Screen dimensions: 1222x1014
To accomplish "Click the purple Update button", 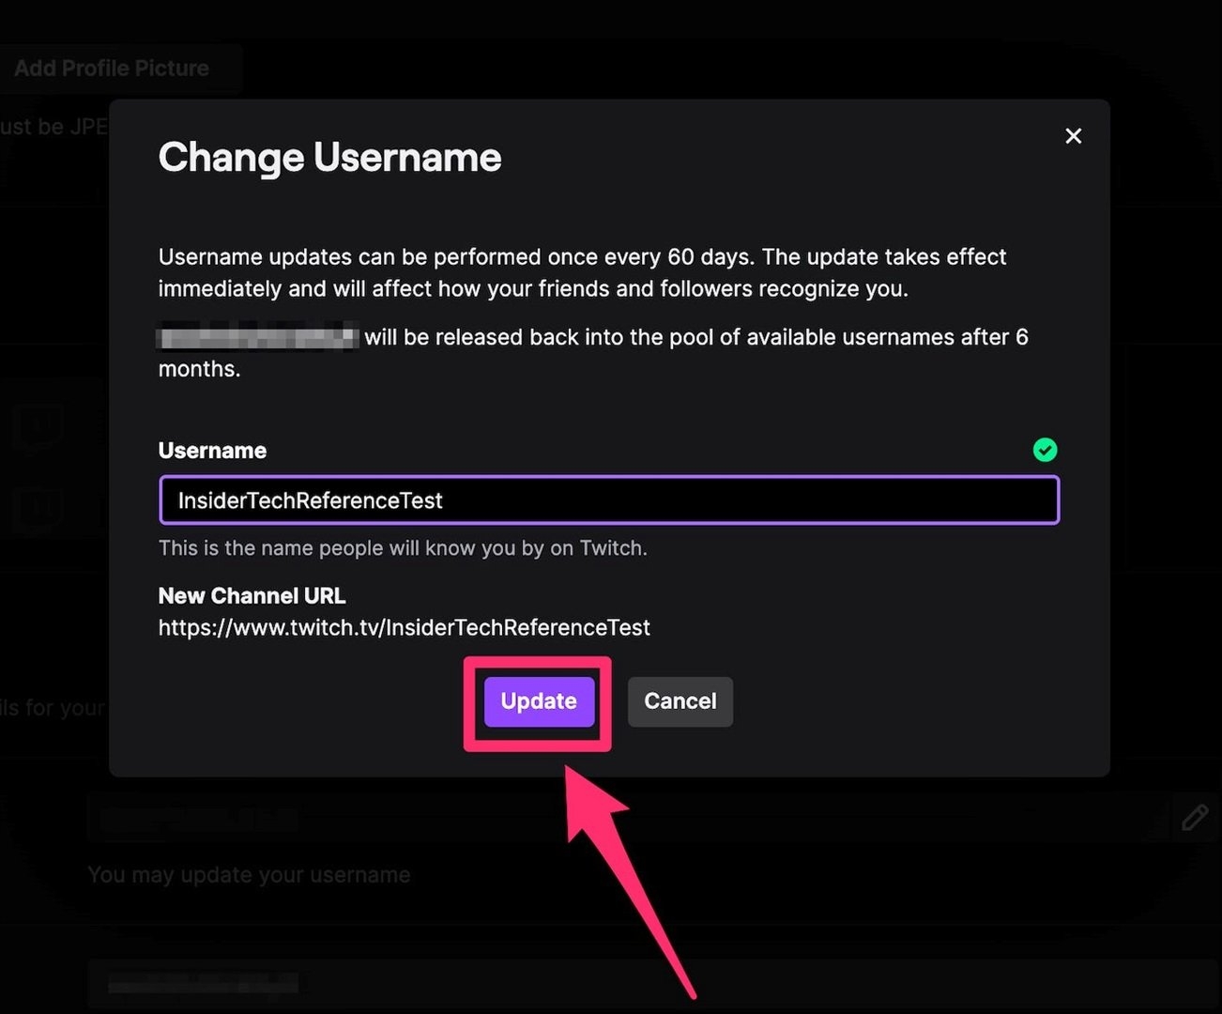I will click(x=539, y=701).
